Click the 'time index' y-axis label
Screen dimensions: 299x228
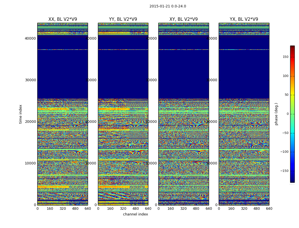click(21, 114)
